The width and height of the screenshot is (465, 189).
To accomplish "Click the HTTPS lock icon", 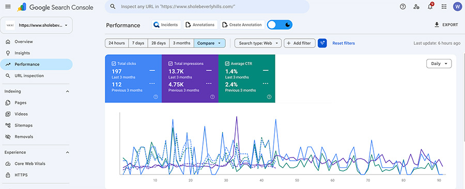I will (8, 175).
